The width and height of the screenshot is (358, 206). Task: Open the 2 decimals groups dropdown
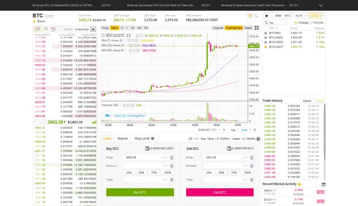click(93, 29)
